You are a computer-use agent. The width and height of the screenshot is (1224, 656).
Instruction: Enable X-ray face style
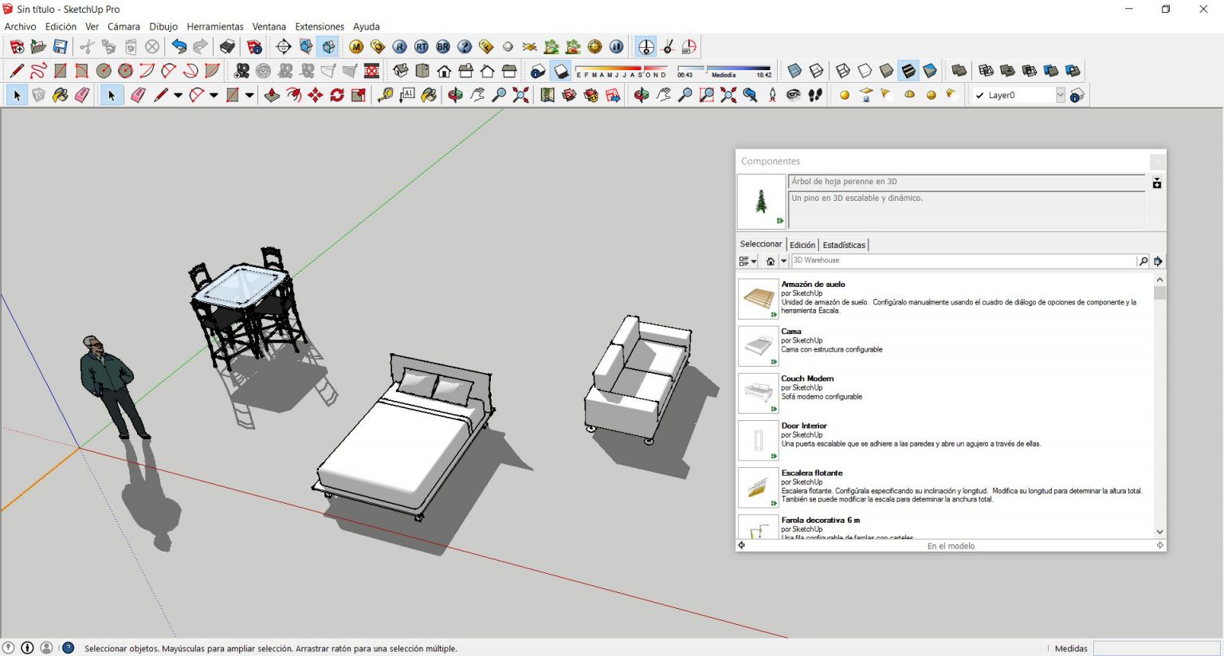pyautogui.click(x=794, y=71)
